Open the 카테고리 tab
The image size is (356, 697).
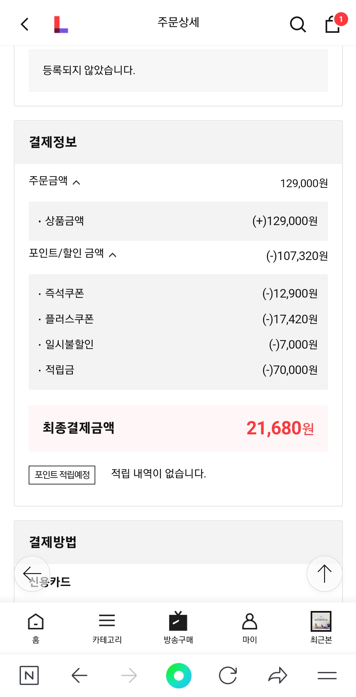tap(107, 628)
